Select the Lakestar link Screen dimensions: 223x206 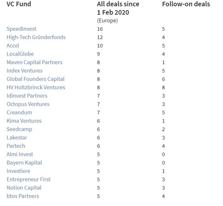[x=17, y=137]
